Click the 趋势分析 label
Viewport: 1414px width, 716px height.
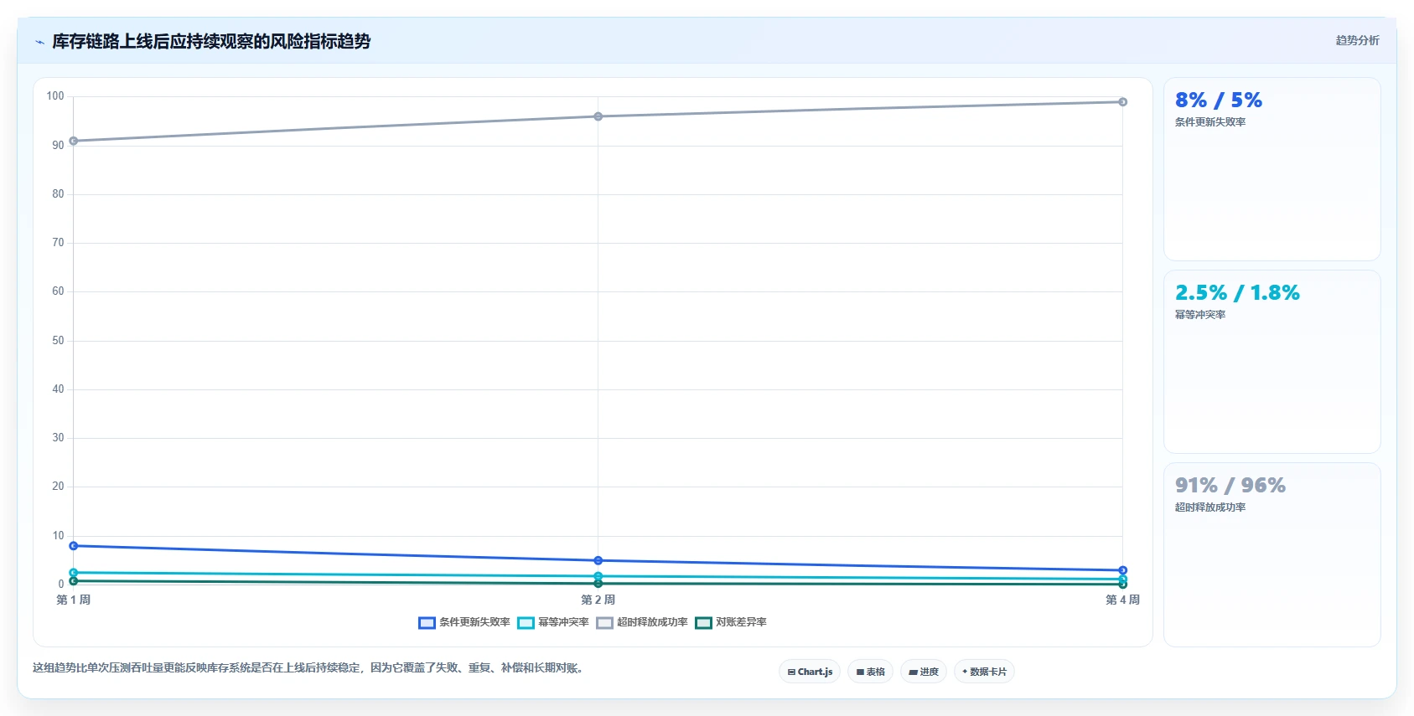(x=1357, y=40)
